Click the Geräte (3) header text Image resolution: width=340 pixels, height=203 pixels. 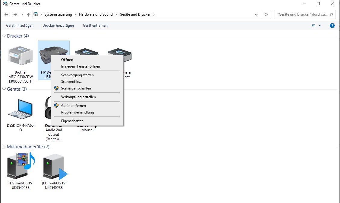click(x=17, y=89)
